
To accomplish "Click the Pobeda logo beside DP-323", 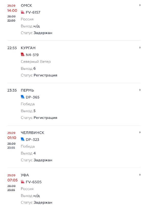I will (x=23, y=139).
